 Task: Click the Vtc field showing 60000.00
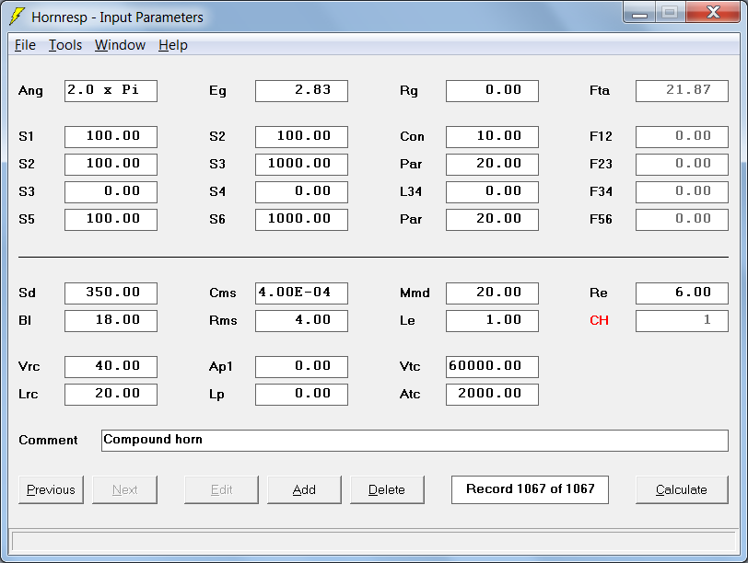pyautogui.click(x=492, y=367)
